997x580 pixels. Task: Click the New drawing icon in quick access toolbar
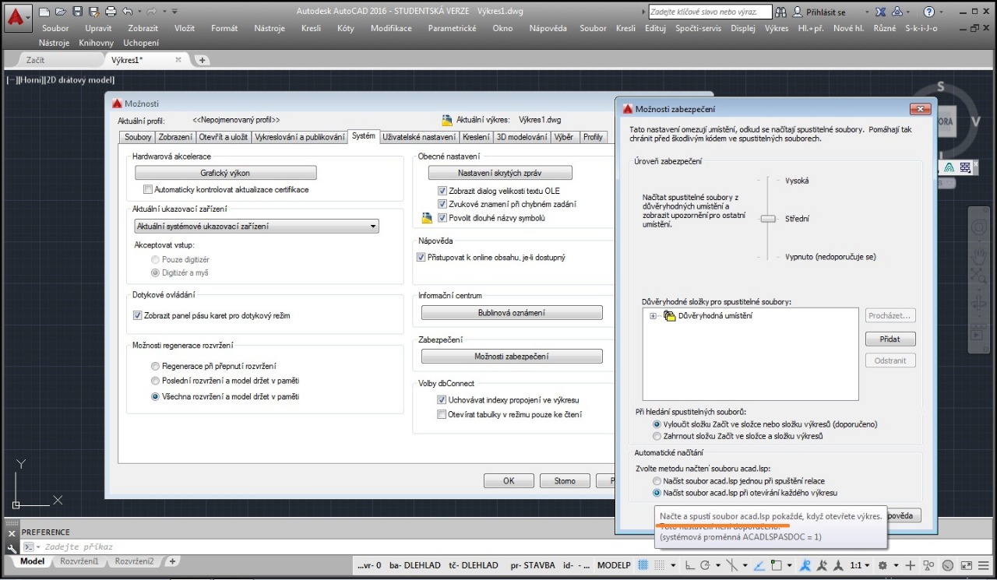tap(44, 12)
